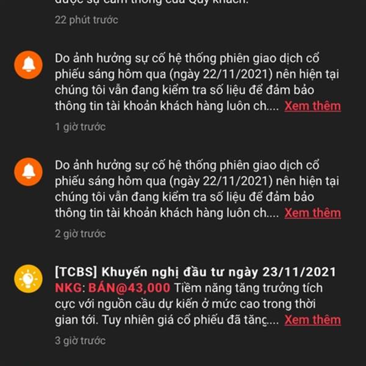Viewport: 366px width, 366px height.
Task: Open the system incident notice from 2 giờ trước
Action: [198, 189]
